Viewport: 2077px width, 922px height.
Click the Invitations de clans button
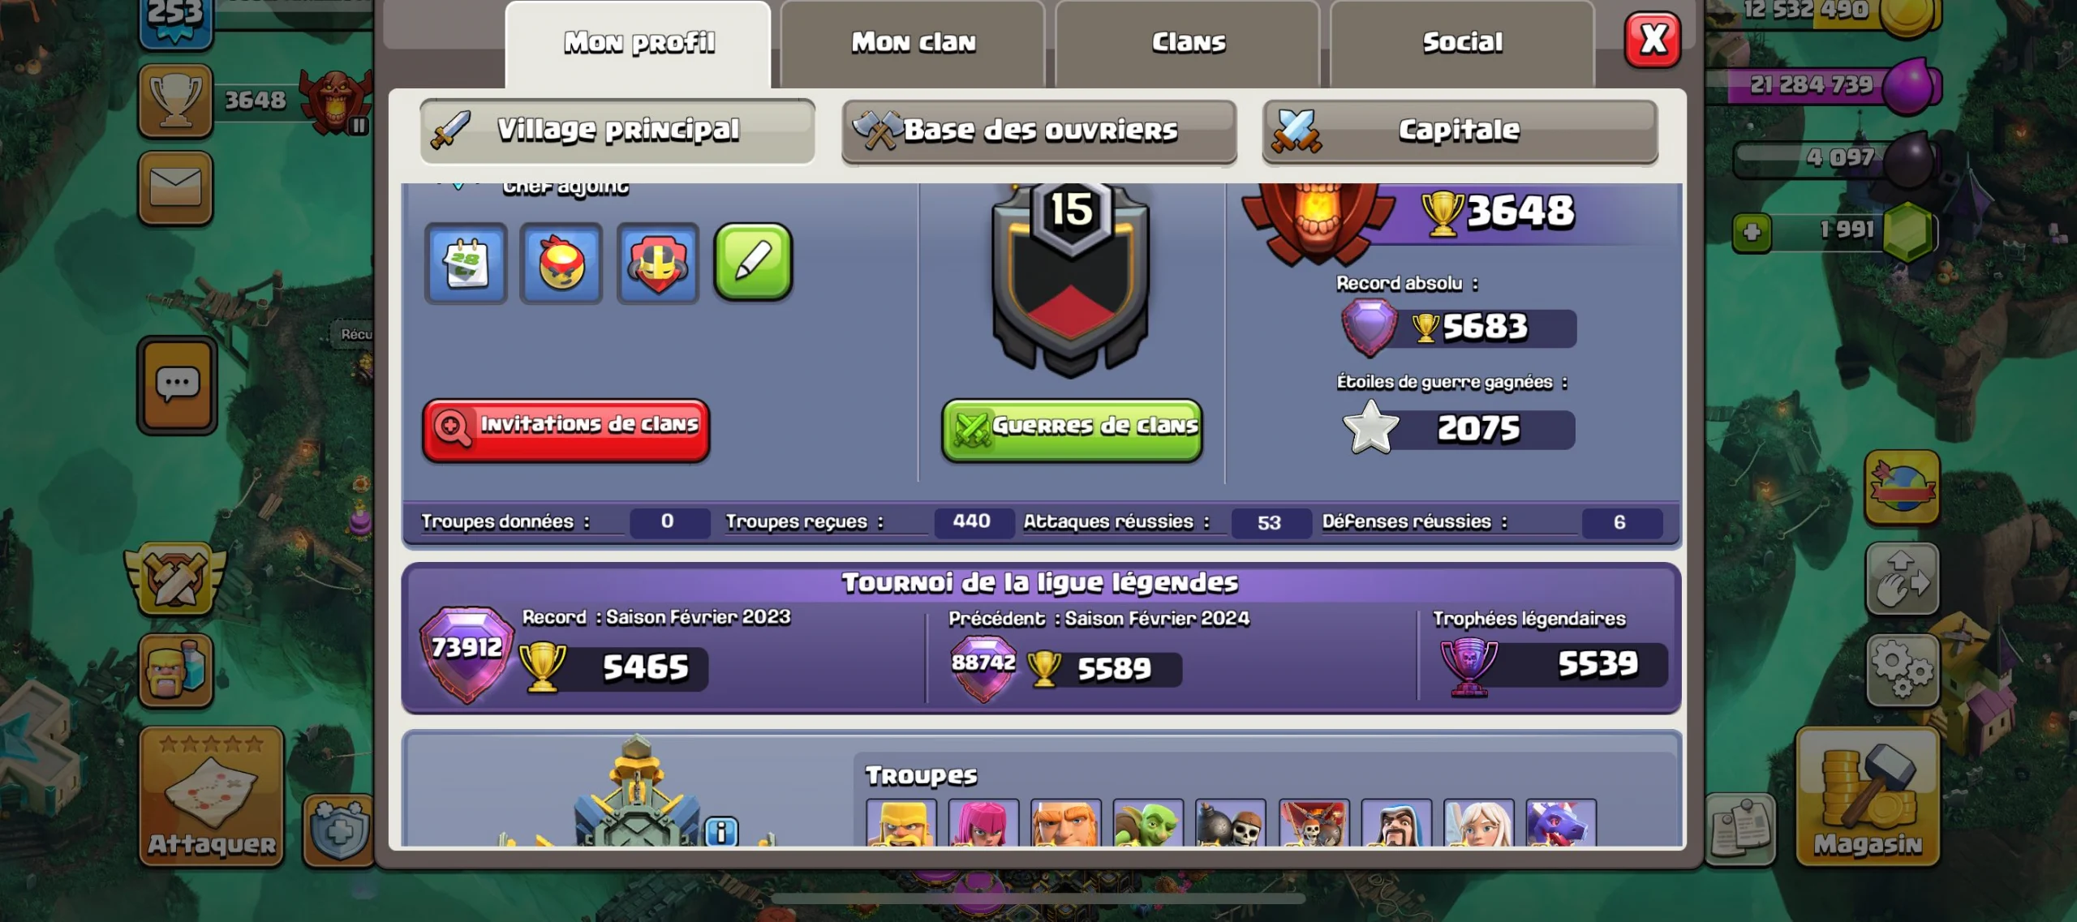[566, 430]
